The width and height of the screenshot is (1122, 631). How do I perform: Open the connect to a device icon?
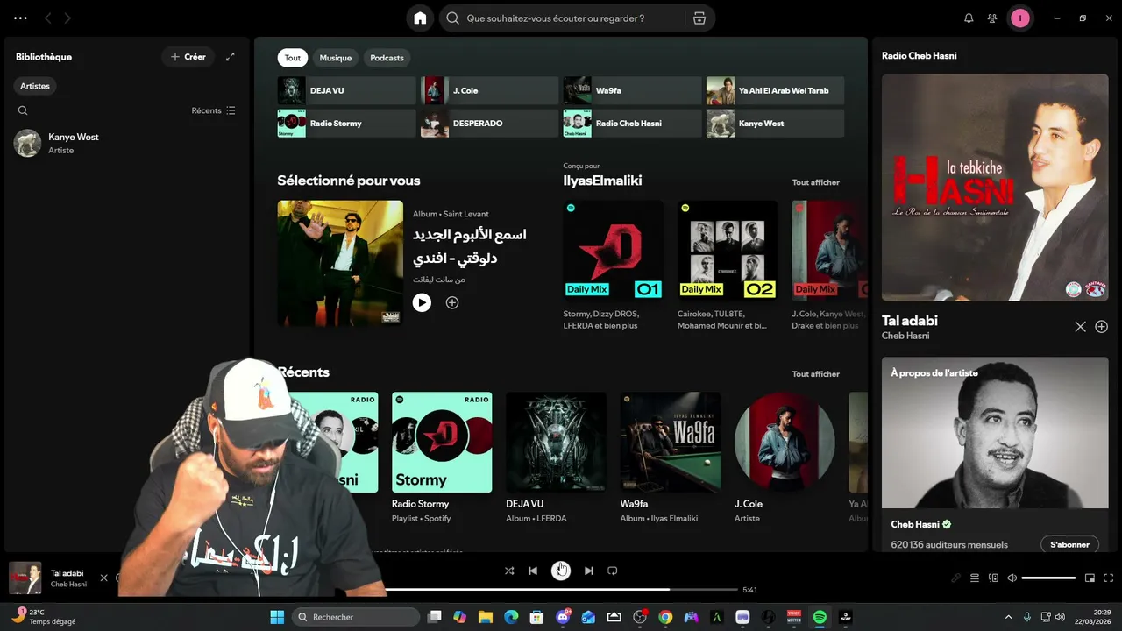pos(993,578)
